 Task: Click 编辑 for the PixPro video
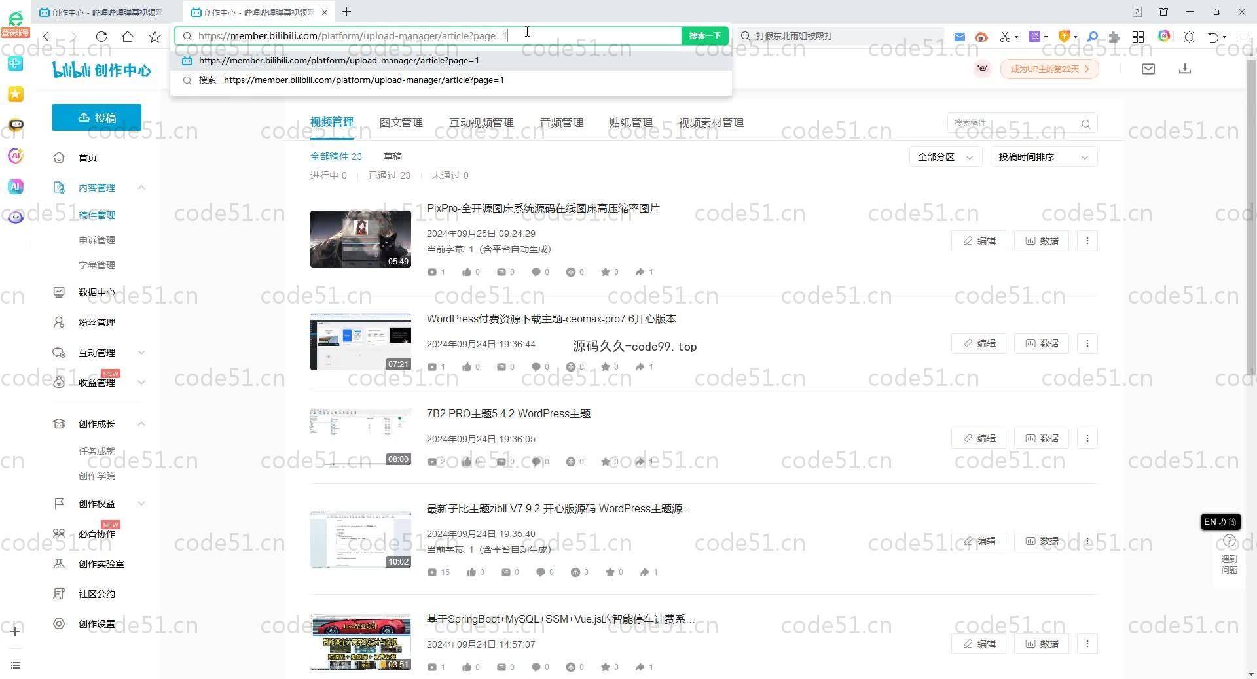[x=979, y=241]
